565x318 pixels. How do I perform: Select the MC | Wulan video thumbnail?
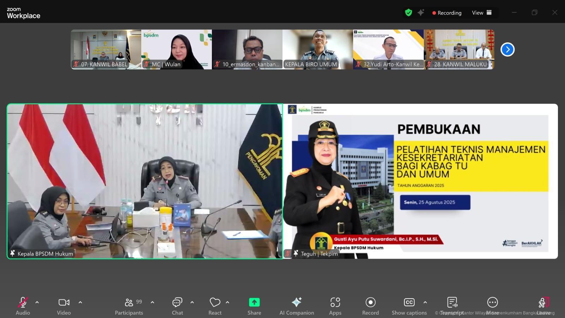177,49
